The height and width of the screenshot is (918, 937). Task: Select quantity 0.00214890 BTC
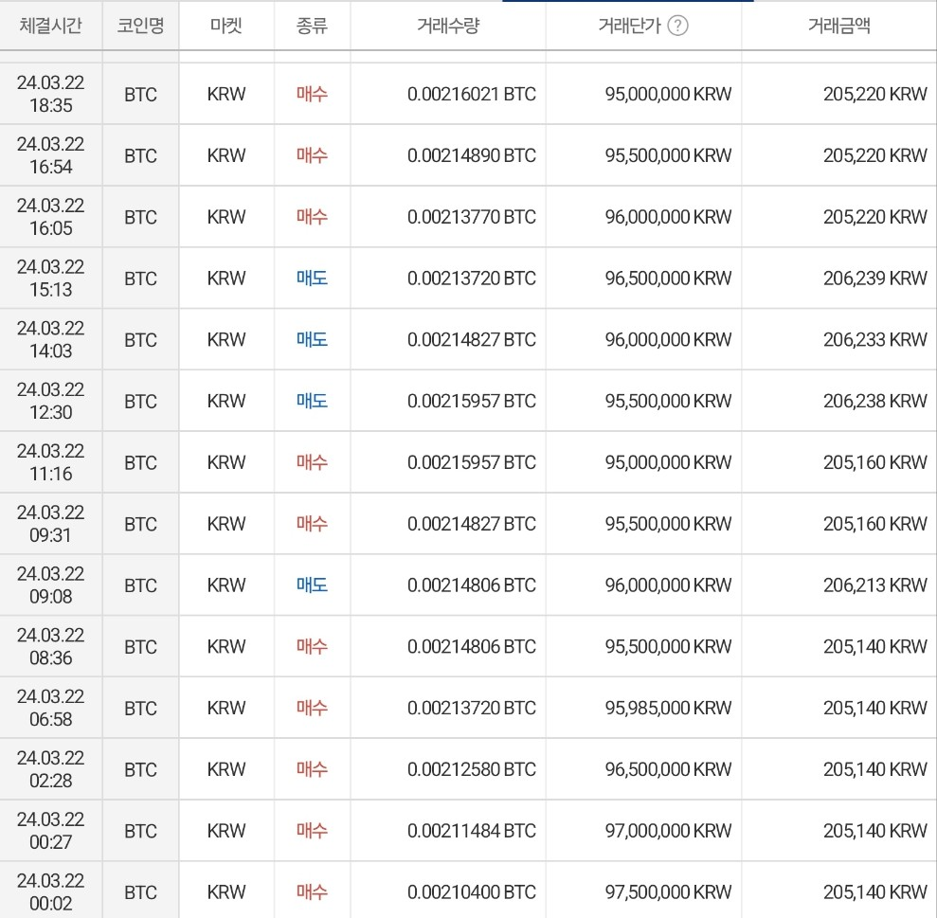tap(472, 155)
